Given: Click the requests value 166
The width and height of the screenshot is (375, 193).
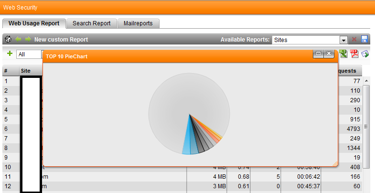Looking at the screenshot, I should (x=355, y=177).
